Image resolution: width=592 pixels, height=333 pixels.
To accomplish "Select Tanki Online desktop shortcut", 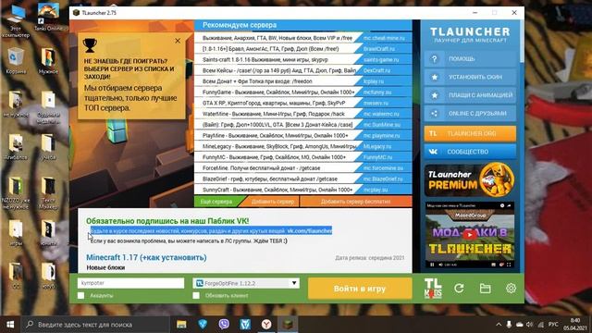I will click(x=48, y=18).
